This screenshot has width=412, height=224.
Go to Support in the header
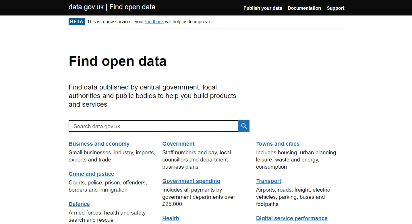336,8
